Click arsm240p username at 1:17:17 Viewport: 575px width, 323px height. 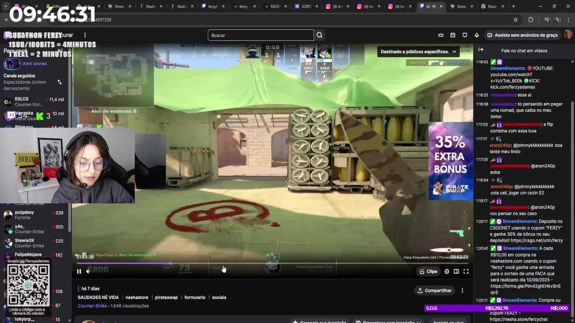501,145
